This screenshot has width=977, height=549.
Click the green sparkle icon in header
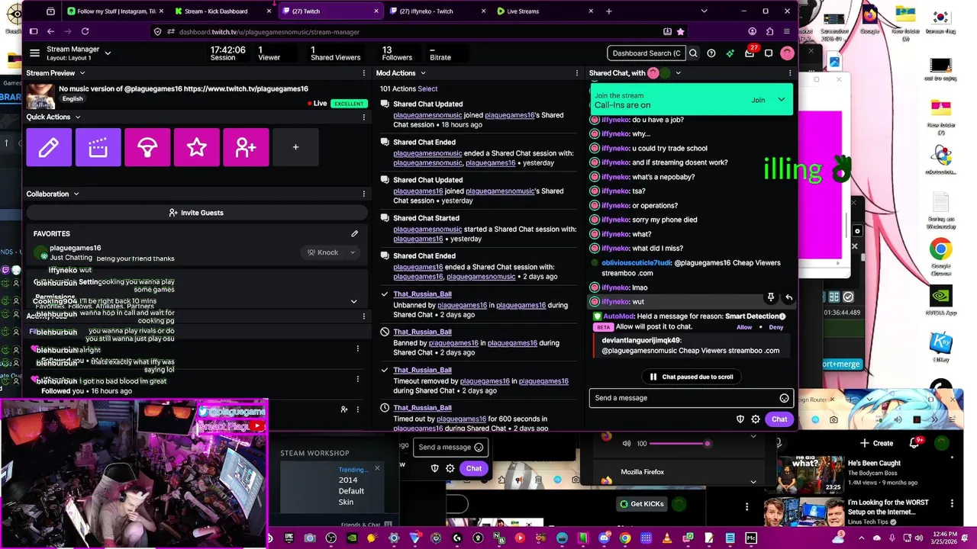tap(730, 53)
